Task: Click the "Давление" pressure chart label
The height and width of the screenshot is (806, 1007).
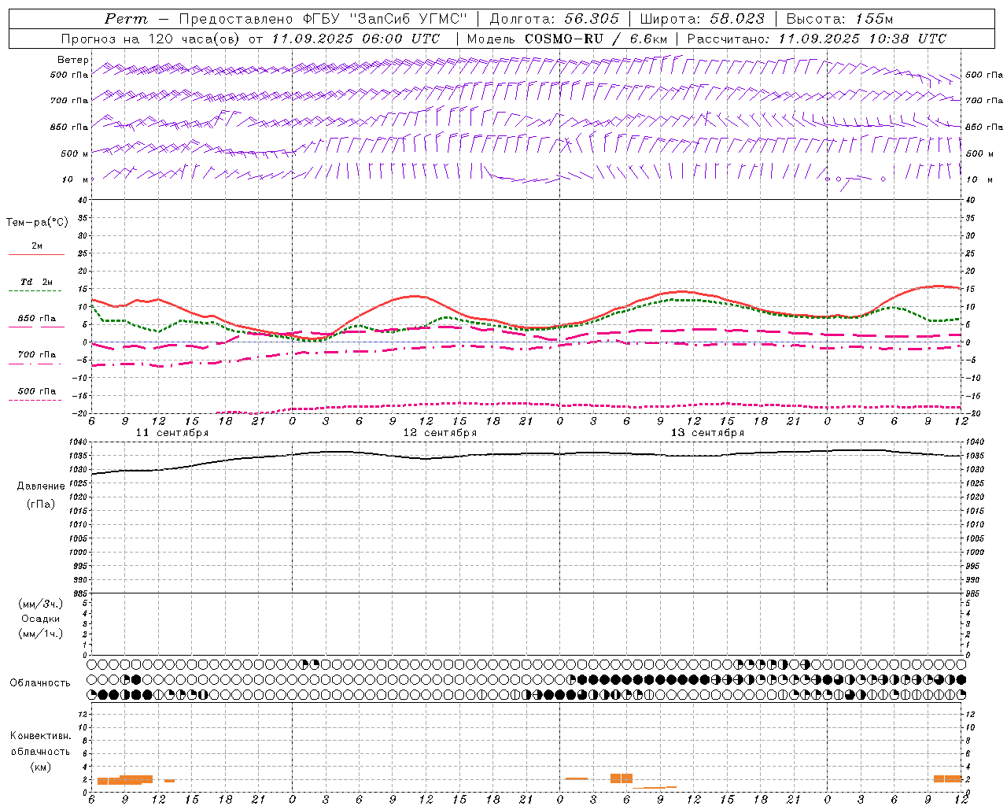Action: [x=41, y=486]
